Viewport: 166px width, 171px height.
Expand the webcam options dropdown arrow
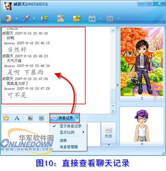17,18
